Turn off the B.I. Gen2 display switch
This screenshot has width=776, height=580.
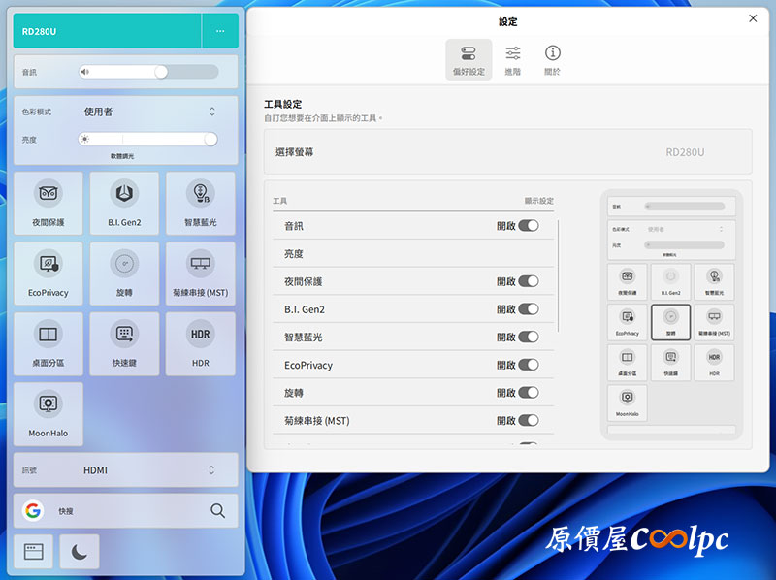[529, 308]
